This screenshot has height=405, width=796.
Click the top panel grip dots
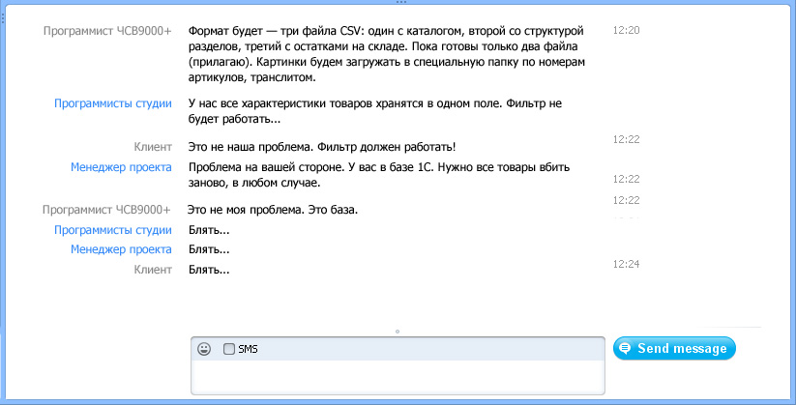click(x=398, y=3)
